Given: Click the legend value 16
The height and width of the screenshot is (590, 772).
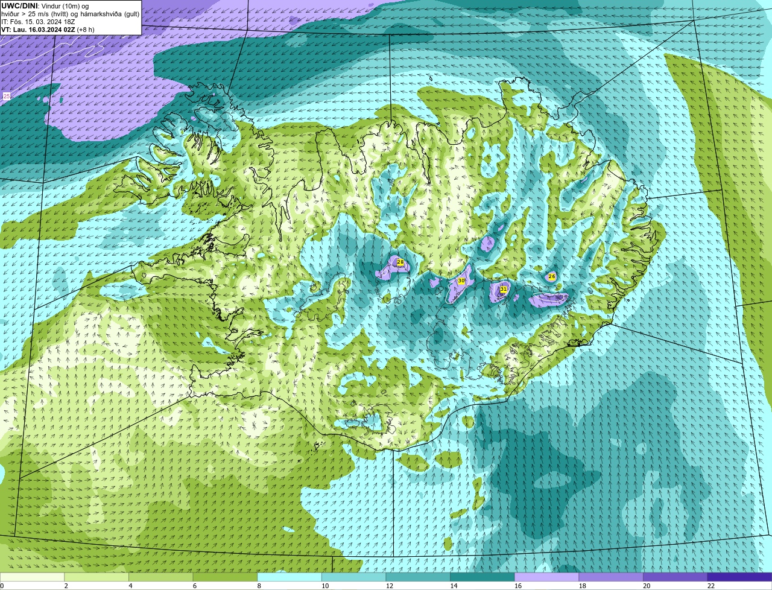Looking at the screenshot, I should pos(518,586).
